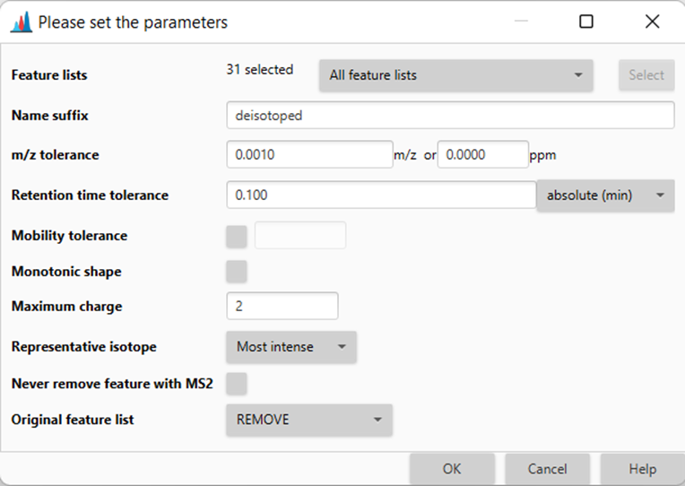This screenshot has width=685, height=486.
Task: Click the Cancel button
Action: click(x=548, y=469)
